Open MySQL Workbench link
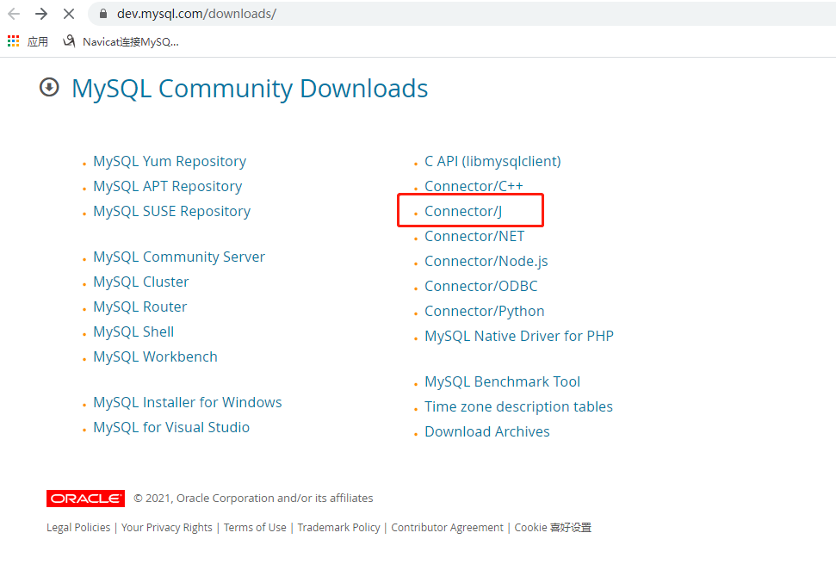This screenshot has width=836, height=570. click(155, 356)
